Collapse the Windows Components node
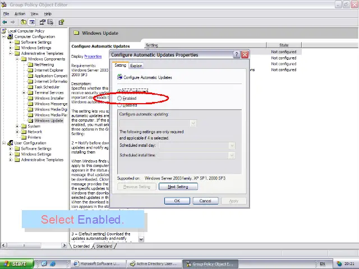 (x=17, y=59)
